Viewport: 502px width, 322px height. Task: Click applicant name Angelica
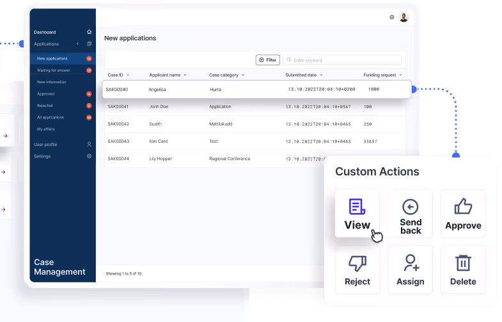(157, 90)
